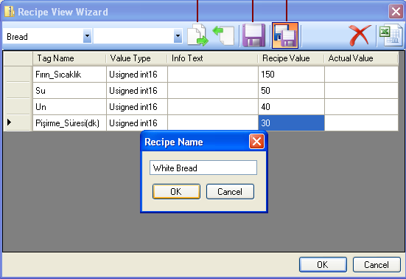Click recipe value 50 cell
406x279 pixels.
[x=291, y=91]
